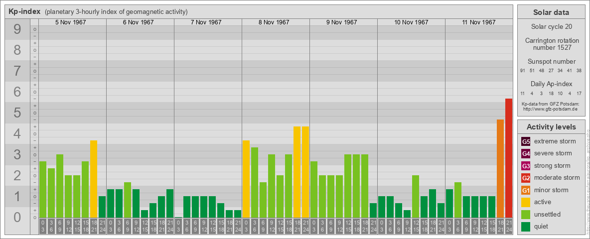This screenshot has width=590, height=239.
Task: Click the 18-21 time label under 5 Nov
Action: click(94, 227)
